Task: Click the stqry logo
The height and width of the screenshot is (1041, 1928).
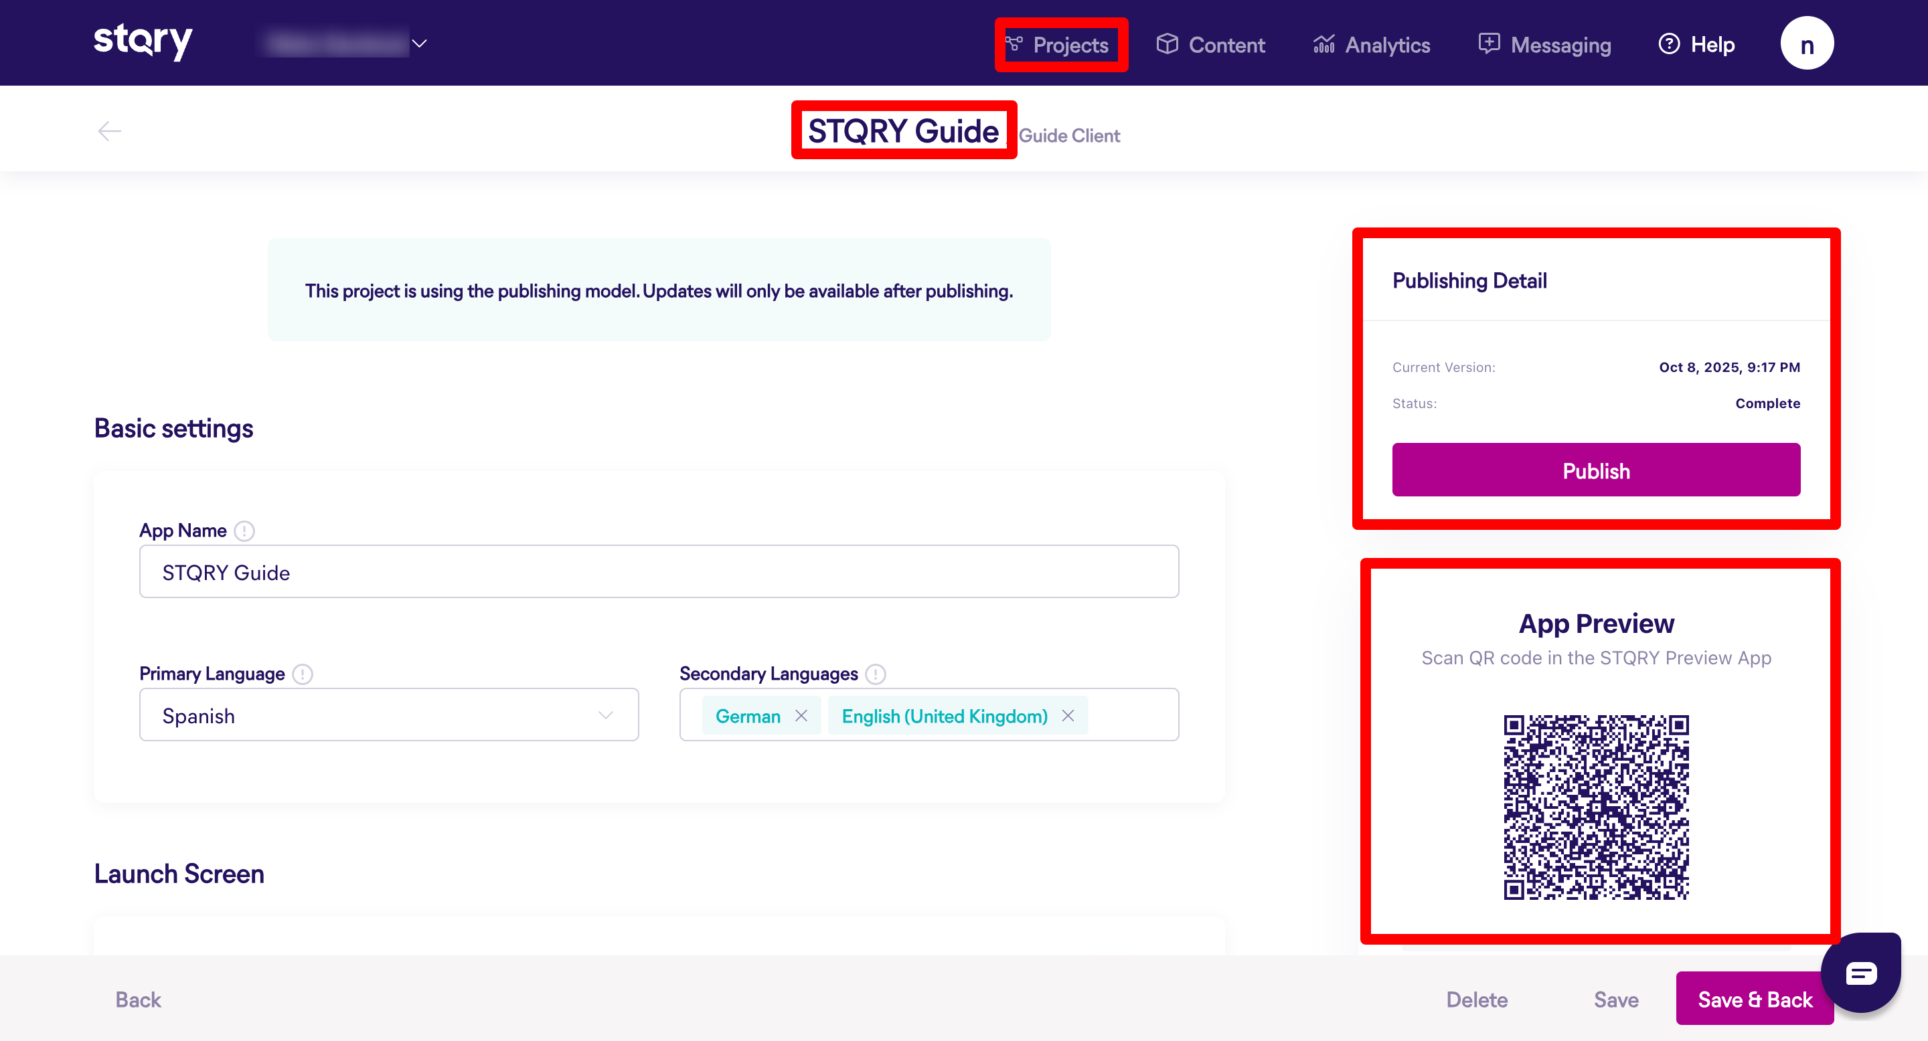Action: click(x=142, y=41)
